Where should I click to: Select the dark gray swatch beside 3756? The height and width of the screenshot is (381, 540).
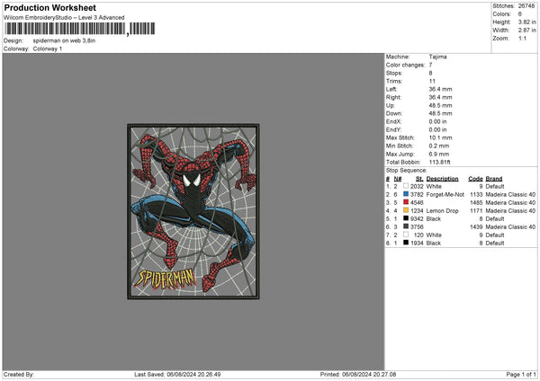(406, 226)
